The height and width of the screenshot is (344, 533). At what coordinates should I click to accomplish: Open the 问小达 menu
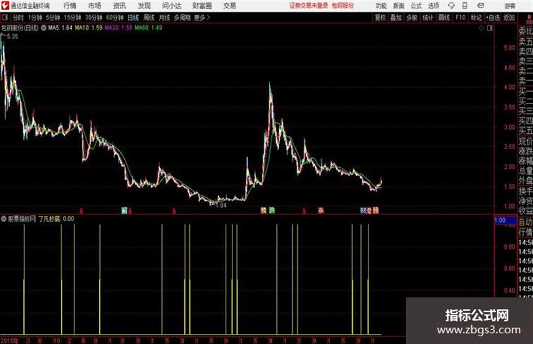(x=171, y=6)
